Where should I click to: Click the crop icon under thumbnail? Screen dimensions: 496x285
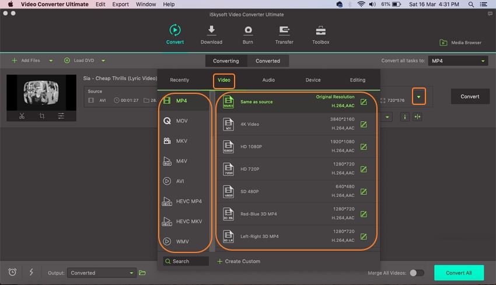click(41, 116)
